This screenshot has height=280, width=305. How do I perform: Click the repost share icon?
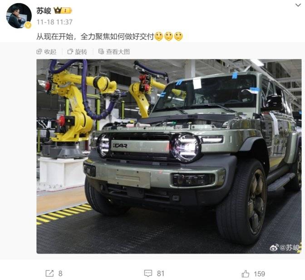[x=49, y=273]
